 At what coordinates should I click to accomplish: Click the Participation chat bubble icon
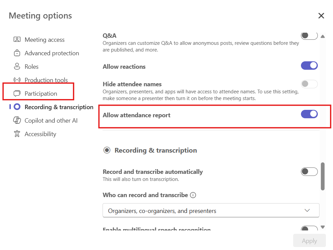17,93
